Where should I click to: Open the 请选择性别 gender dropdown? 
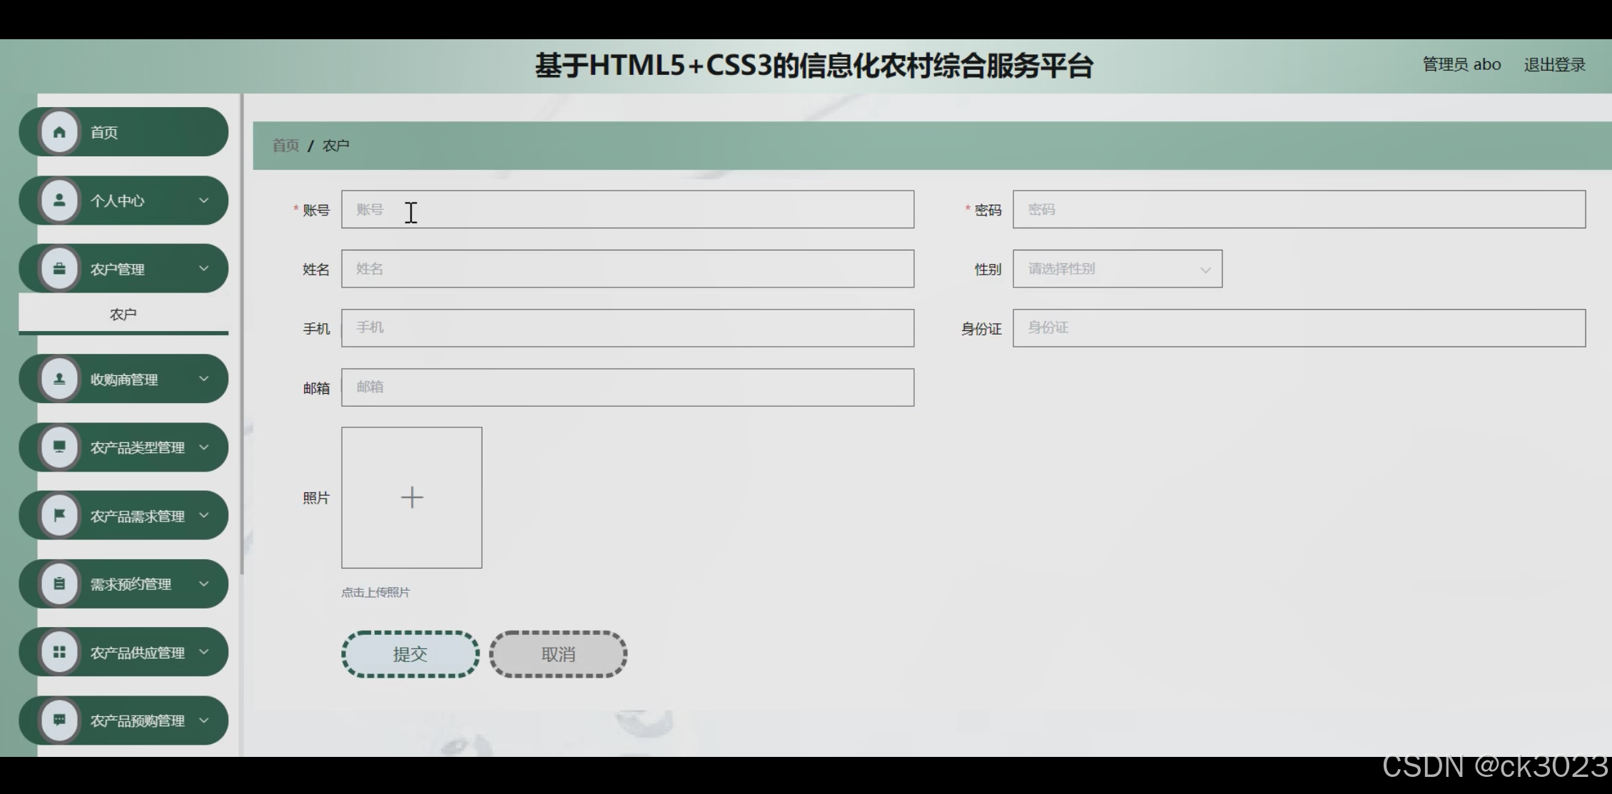[x=1117, y=268]
